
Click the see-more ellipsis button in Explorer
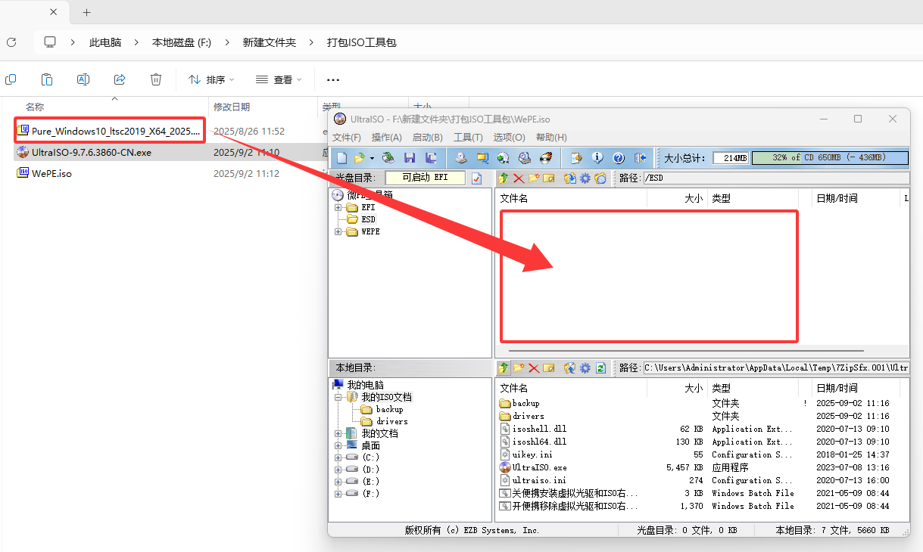(332, 79)
